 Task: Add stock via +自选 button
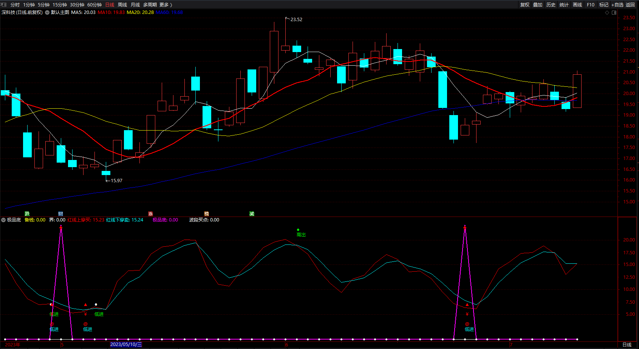point(617,5)
